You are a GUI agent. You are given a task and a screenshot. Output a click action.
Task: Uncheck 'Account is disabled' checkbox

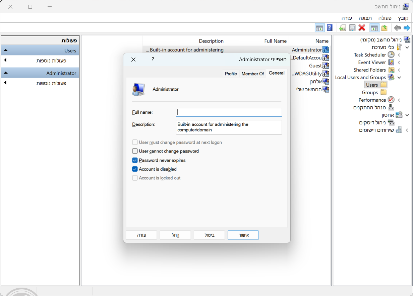135,169
